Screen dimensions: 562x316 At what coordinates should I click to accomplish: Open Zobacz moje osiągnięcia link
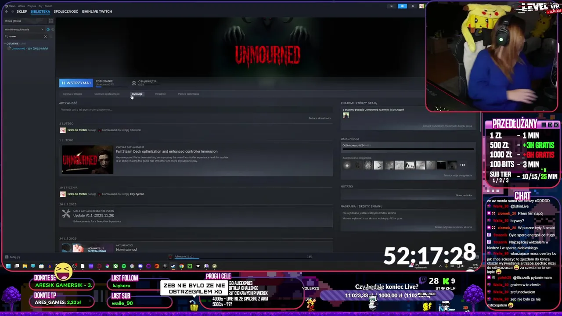pos(458,176)
